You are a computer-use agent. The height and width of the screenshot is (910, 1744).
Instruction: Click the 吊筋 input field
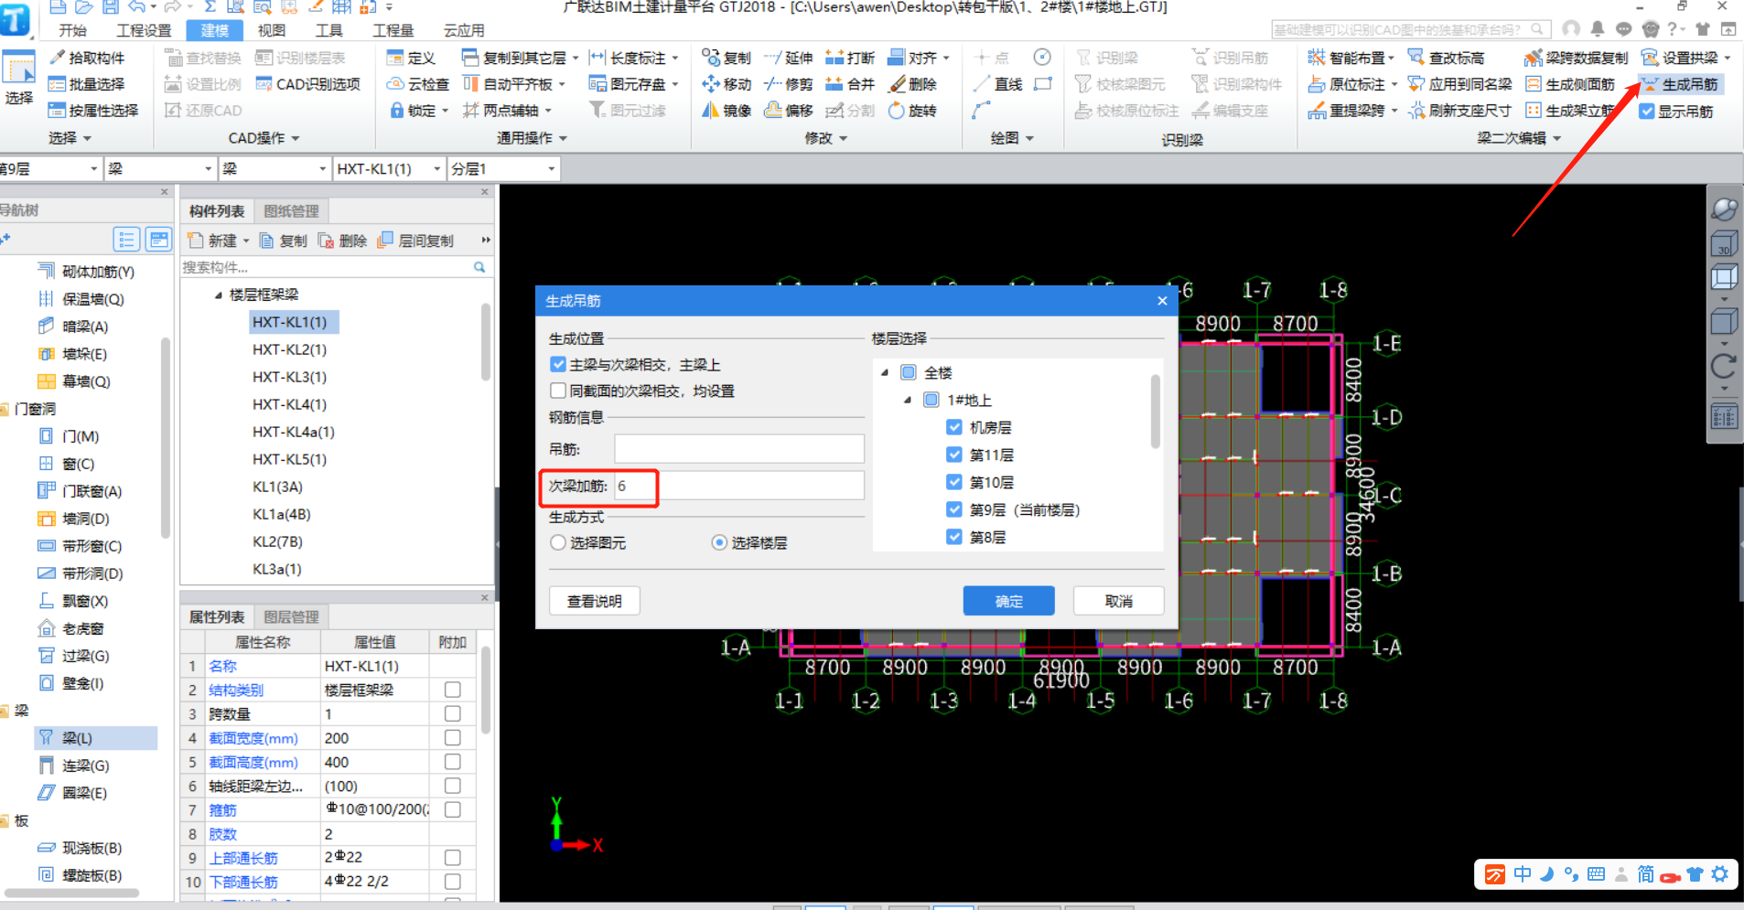pyautogui.click(x=739, y=449)
